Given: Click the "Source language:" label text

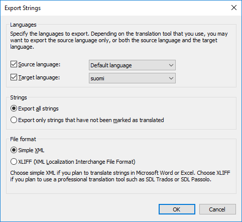Looking at the screenshot, I should [39, 64].
